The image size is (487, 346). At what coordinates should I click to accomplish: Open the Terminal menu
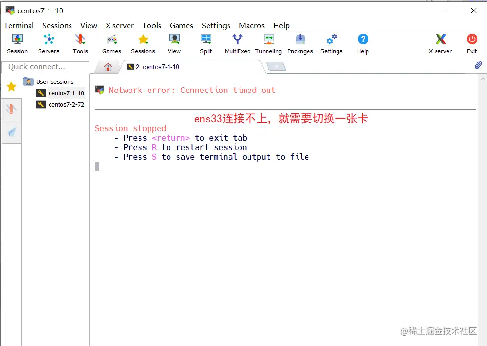[19, 25]
